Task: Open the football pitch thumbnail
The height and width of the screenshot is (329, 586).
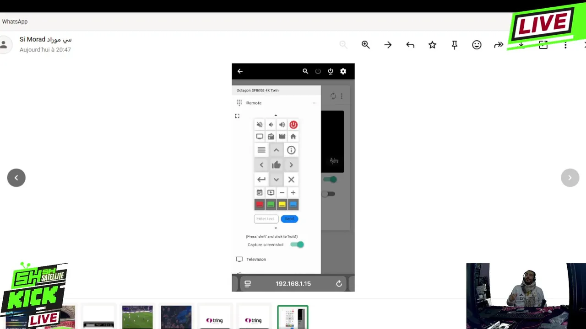Action: click(x=137, y=317)
